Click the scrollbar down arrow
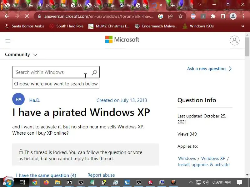Viewport: 250px width, 187px height. [247, 175]
